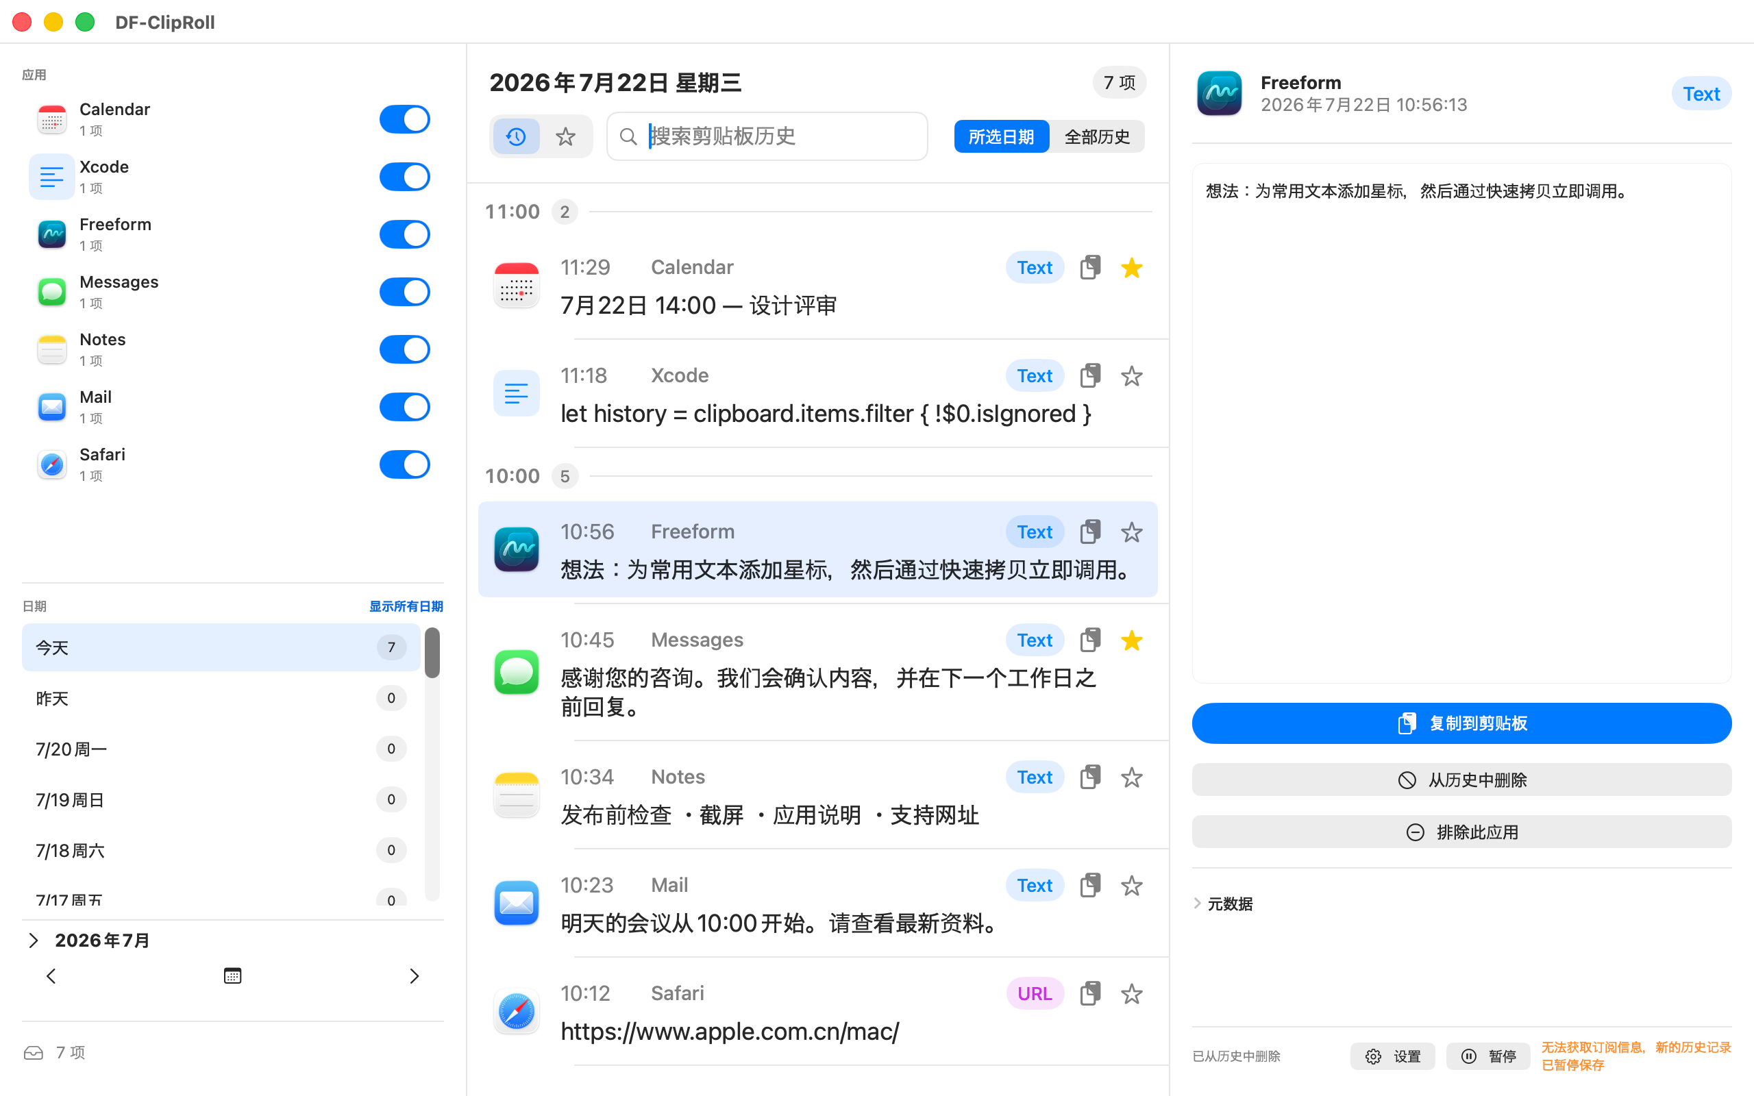
Task: Go to previous month arrow
Action: [51, 975]
